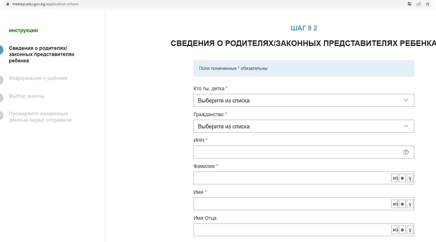Image resolution: width=436 pixels, height=242 pixels.
Task: Click the ИНН help question-mark icon
Action: pos(406,152)
